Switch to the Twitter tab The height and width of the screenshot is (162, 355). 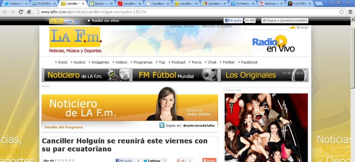coord(15,3)
